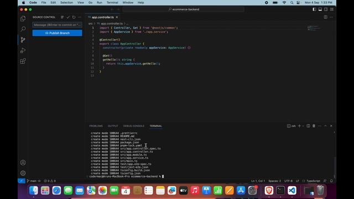Viewport: 354px width, 199px height.
Task: Open the Selection menu
Action: click(x=66, y=2)
